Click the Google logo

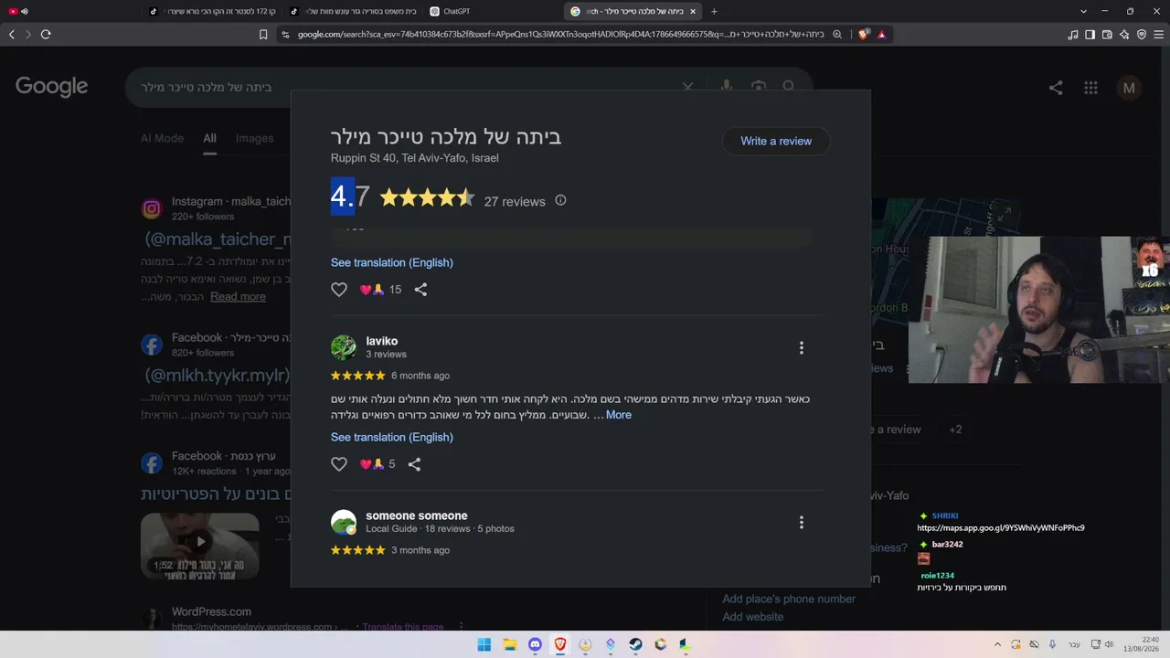point(51,87)
